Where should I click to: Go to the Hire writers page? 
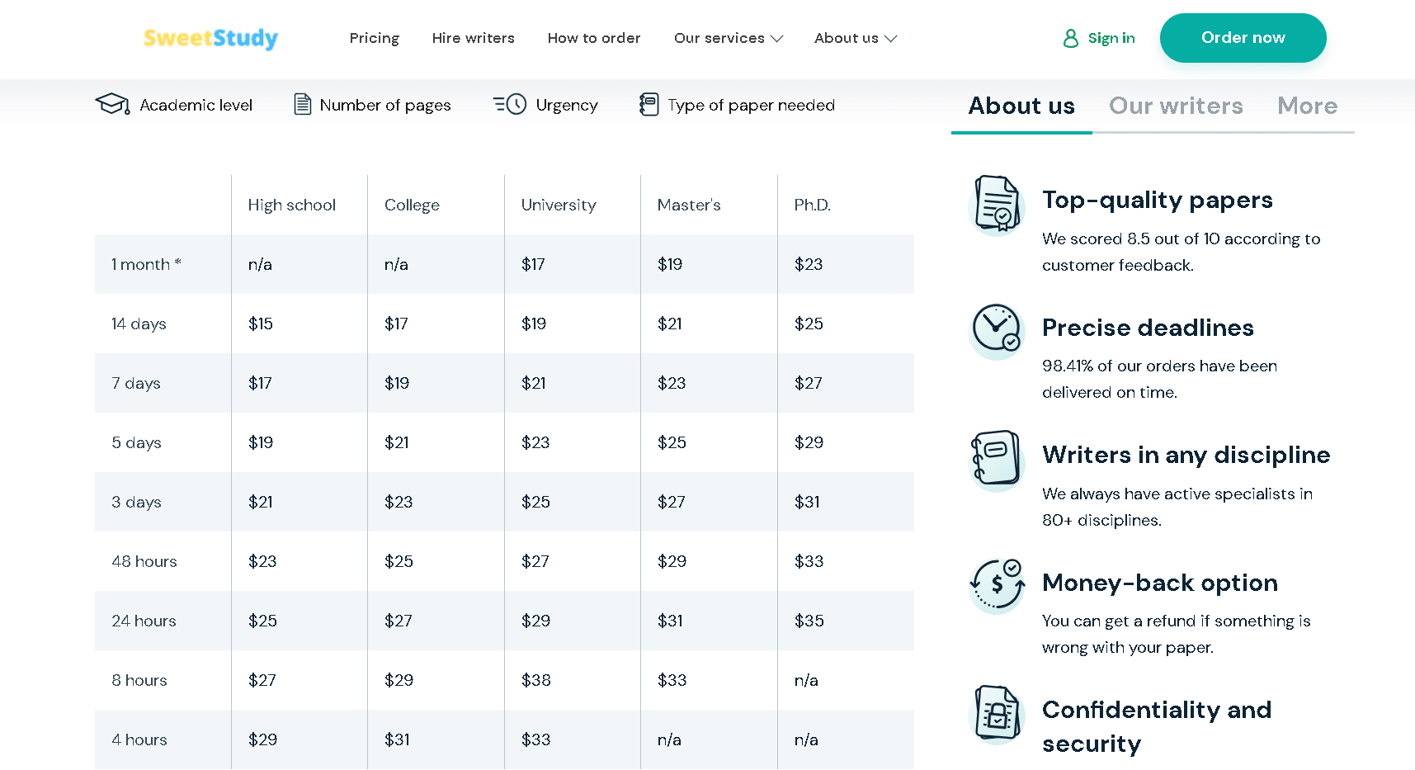[474, 38]
